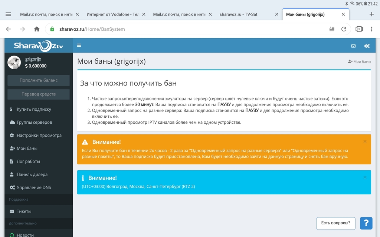The height and width of the screenshot is (237, 380).
Task: Click the battery 36% indicator
Action: coord(361,4)
